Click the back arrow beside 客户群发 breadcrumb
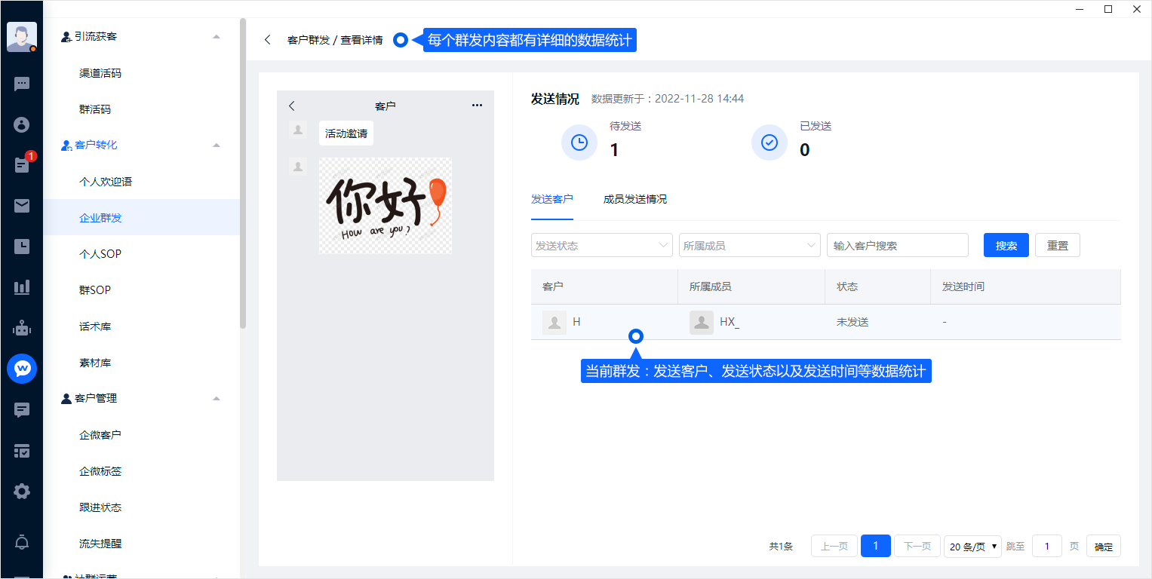 (268, 40)
